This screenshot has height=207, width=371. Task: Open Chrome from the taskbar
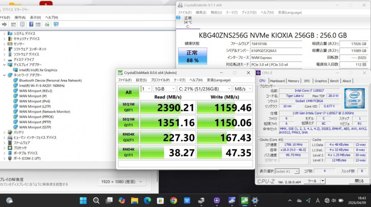point(173,200)
